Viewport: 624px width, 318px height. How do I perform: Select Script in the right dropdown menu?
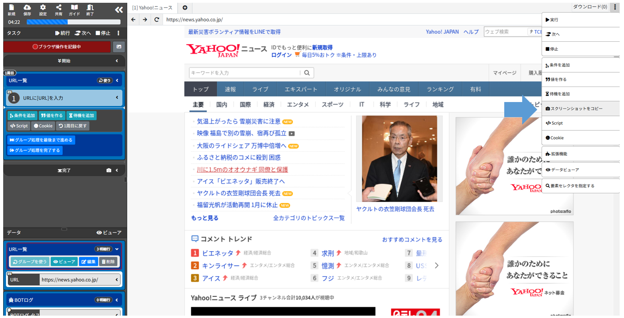(x=581, y=123)
